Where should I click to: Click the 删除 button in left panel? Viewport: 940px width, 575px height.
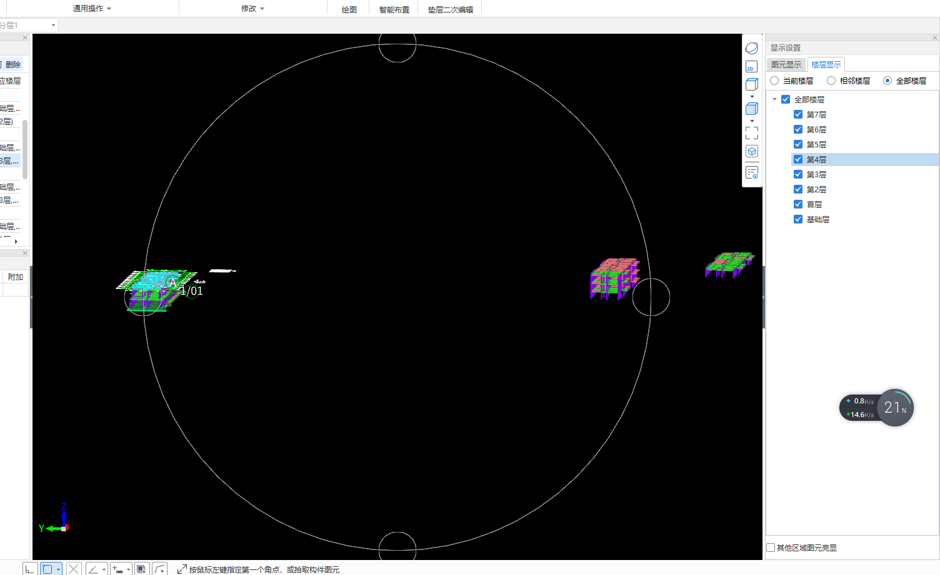coord(11,64)
